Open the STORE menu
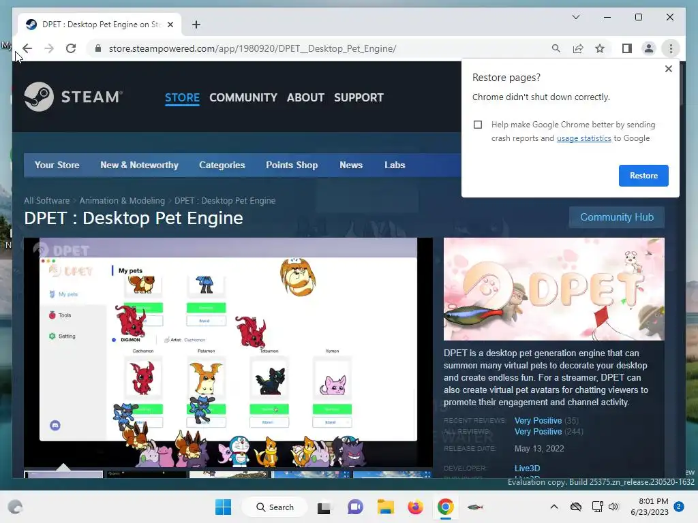Viewport: 698px width, 523px height. tap(182, 97)
